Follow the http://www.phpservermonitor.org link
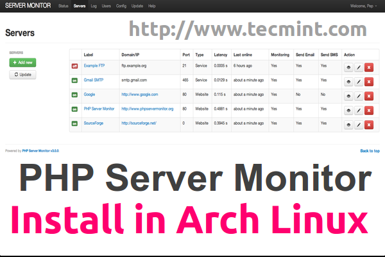Image resolution: width=385 pixels, height=257 pixels. pos(148,109)
